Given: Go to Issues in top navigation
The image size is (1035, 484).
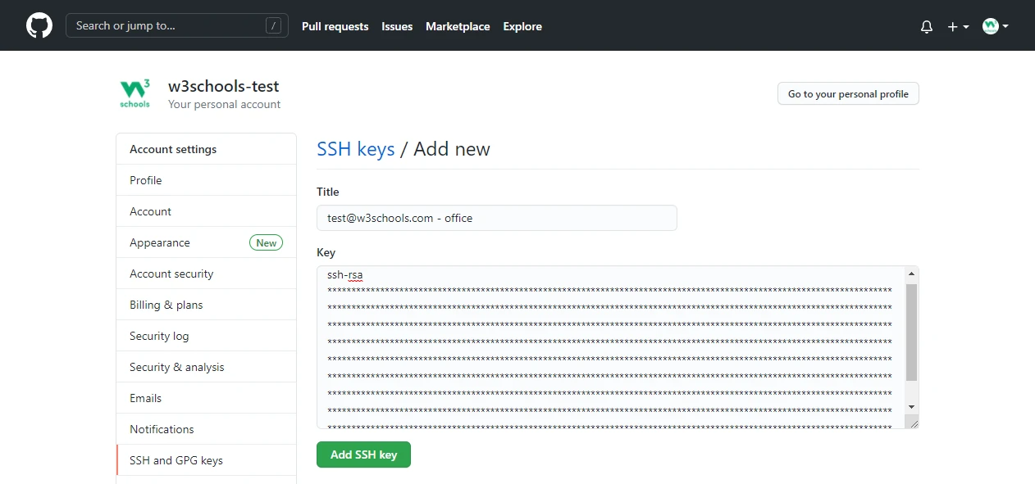Looking at the screenshot, I should 397,27.
